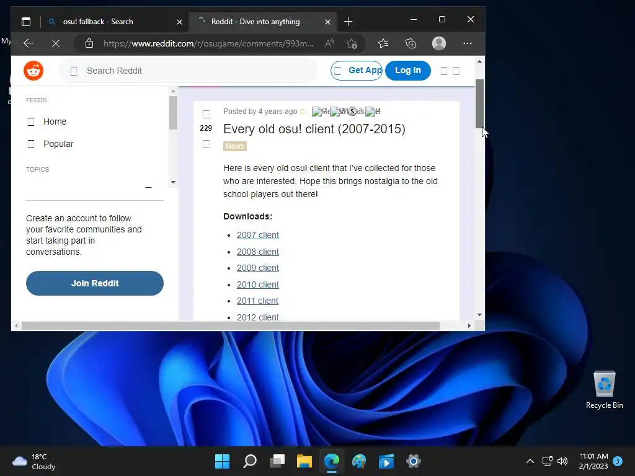Click the horizontal scrollbar right arrow

tap(469, 325)
